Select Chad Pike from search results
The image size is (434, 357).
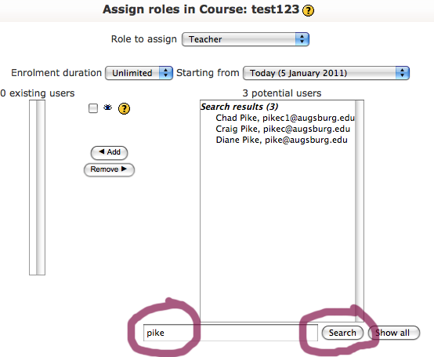285,118
